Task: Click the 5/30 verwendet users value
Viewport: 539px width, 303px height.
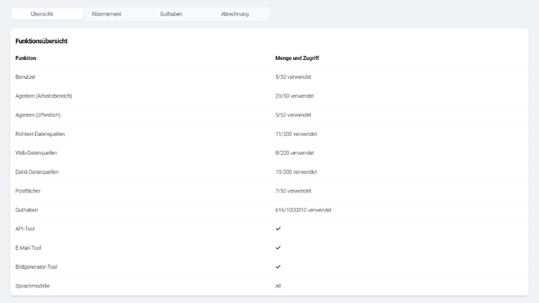Action: click(x=293, y=77)
